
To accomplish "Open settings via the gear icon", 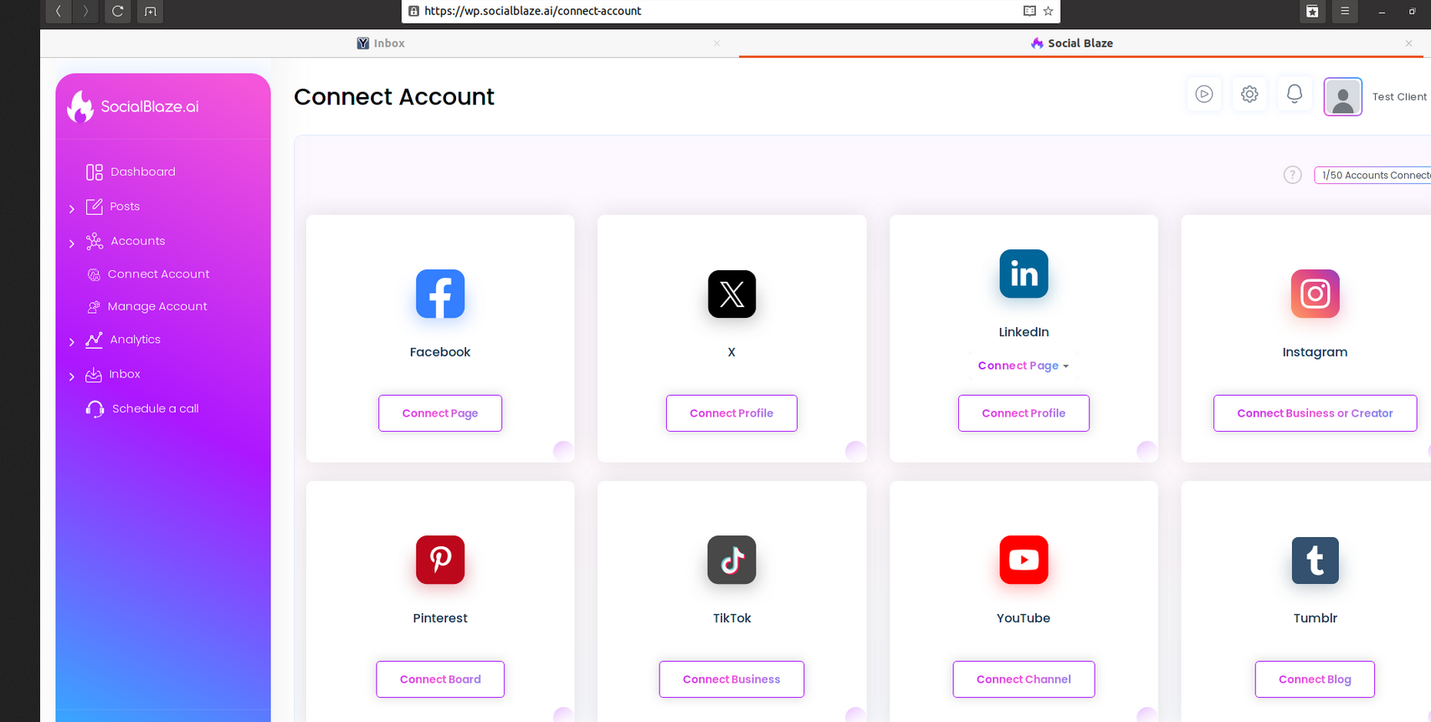I will [1249, 94].
